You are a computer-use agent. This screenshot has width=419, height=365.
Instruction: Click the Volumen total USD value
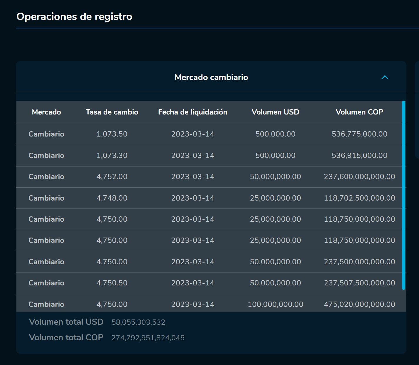(138, 322)
